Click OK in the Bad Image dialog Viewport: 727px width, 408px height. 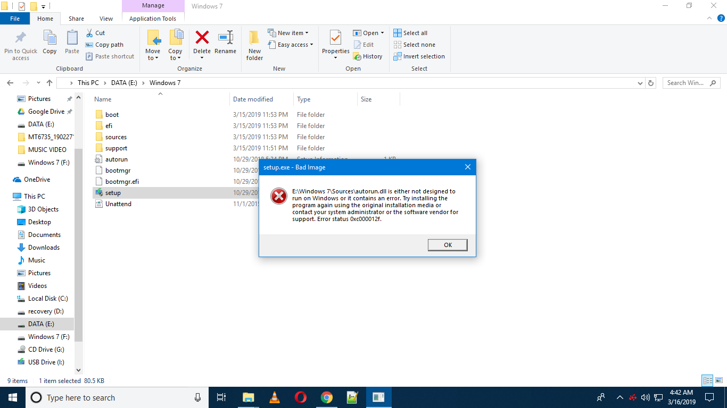point(448,245)
